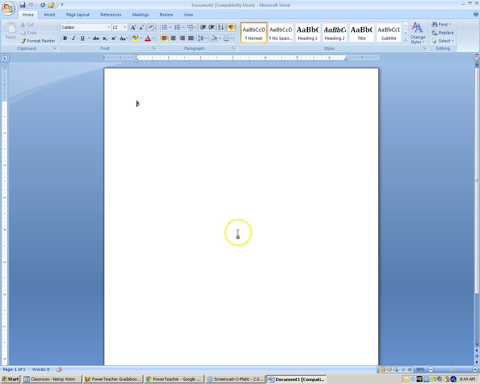The width and height of the screenshot is (480, 384).
Task: Select the Sort icon in Paragraph group
Action: 220,27
